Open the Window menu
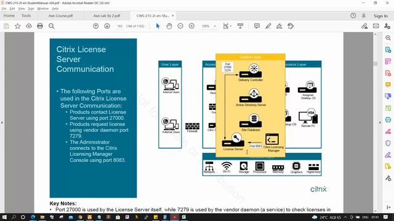The width and height of the screenshot is (394, 221). pos(43,9)
